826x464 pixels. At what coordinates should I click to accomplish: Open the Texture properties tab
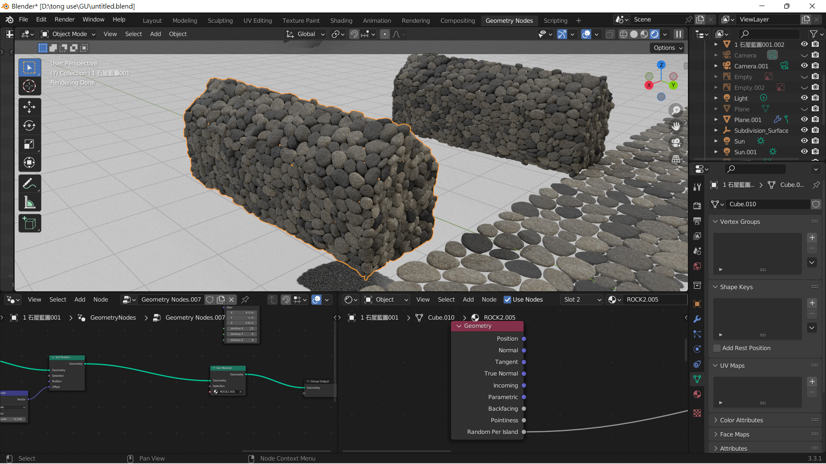coord(697,413)
